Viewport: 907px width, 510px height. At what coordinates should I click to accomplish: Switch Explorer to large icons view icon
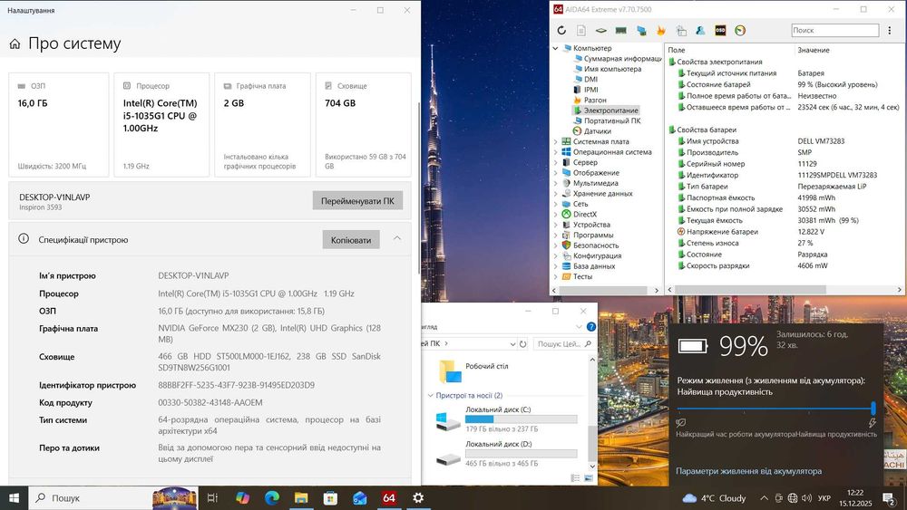[x=589, y=478]
